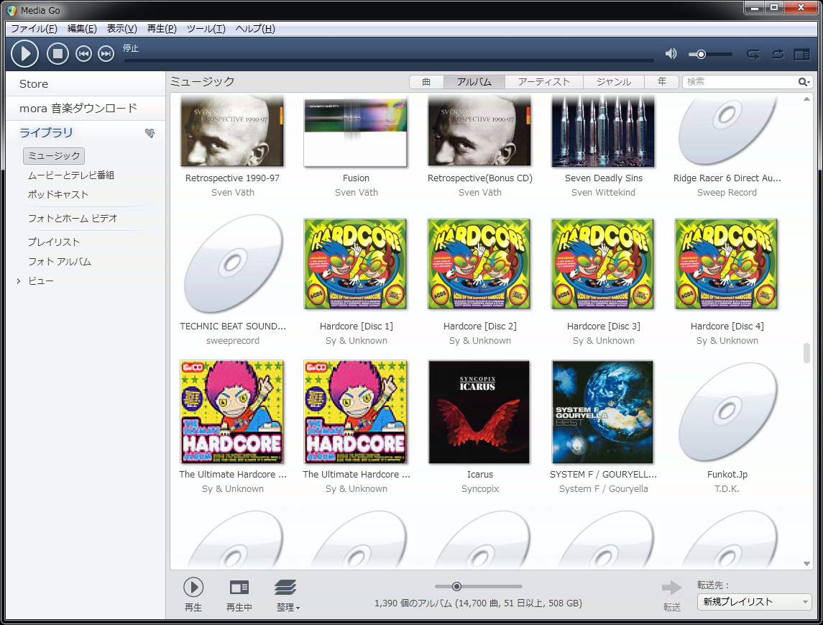Select the Ridge Racer 6 Direct Audio disc icon
Image resolution: width=823 pixels, height=625 pixels.
(x=727, y=130)
